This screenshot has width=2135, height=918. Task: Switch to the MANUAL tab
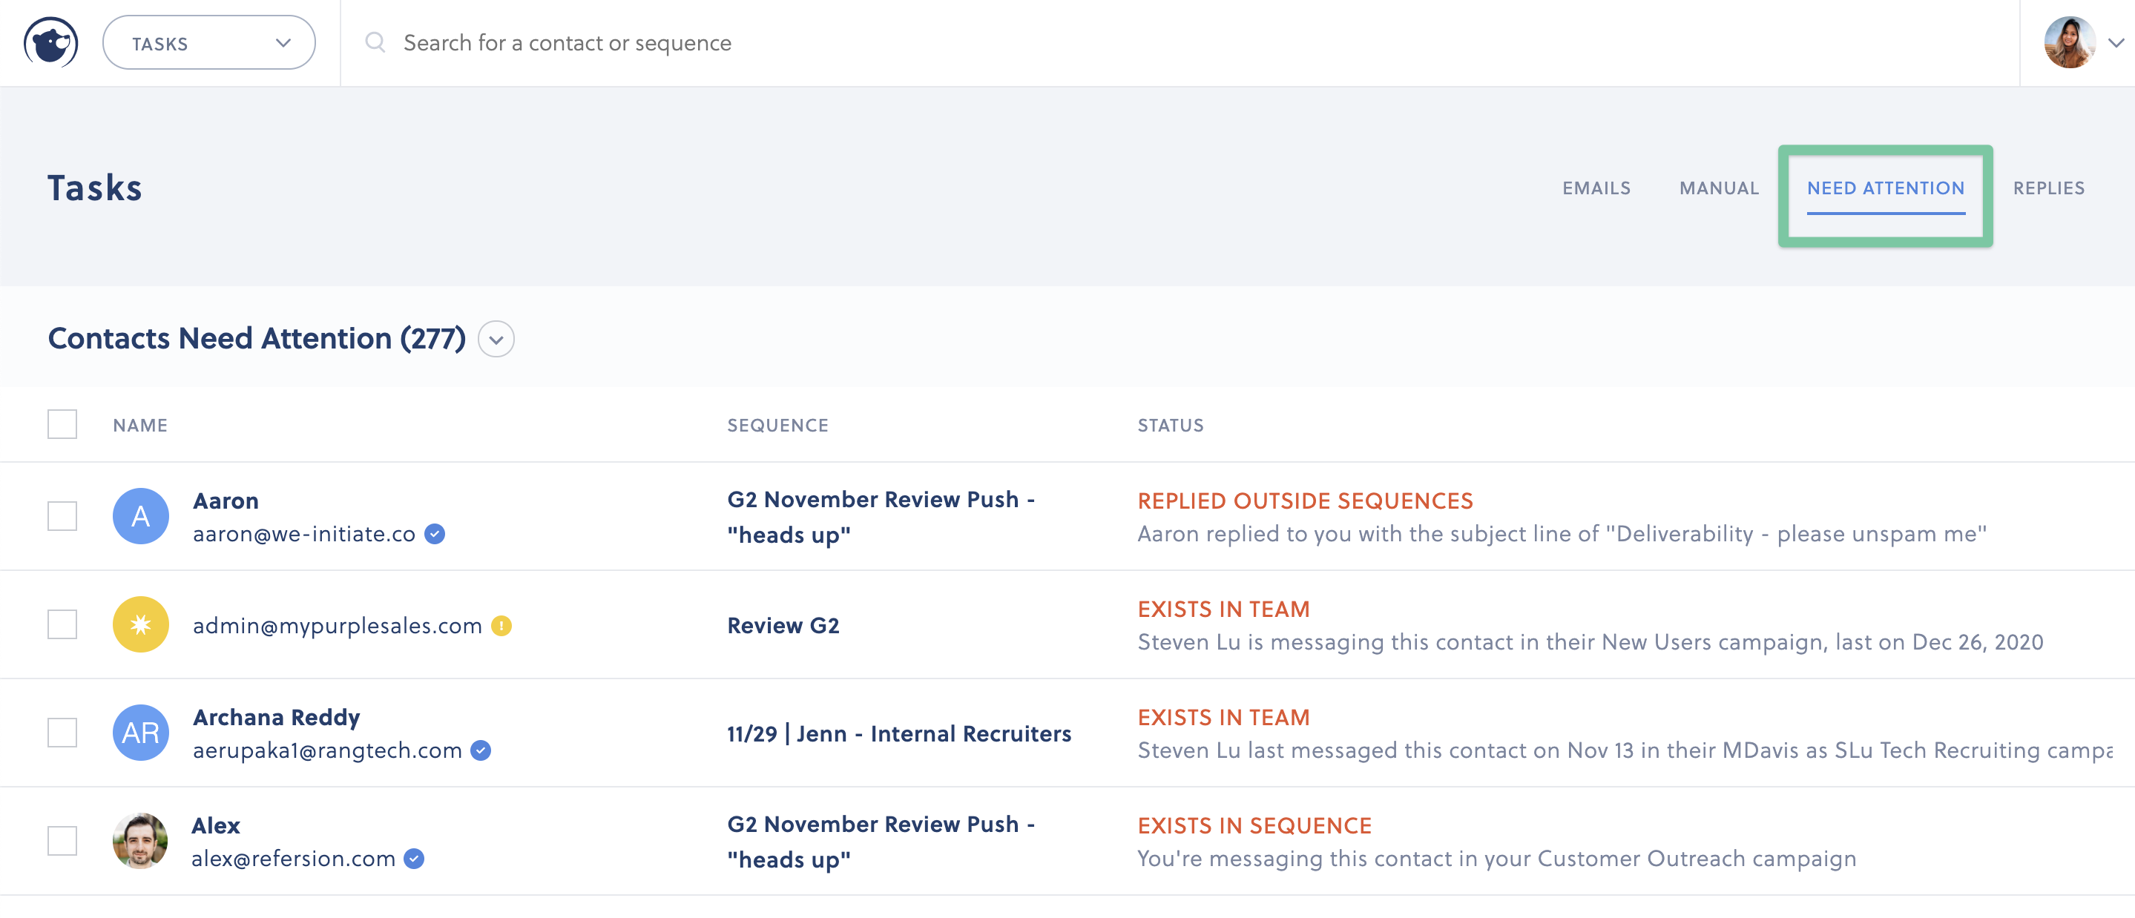click(x=1719, y=189)
